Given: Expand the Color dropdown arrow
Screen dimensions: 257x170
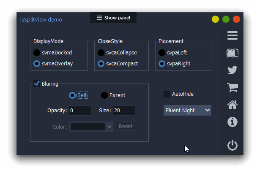Looking at the screenshot, I should (x=109, y=127).
